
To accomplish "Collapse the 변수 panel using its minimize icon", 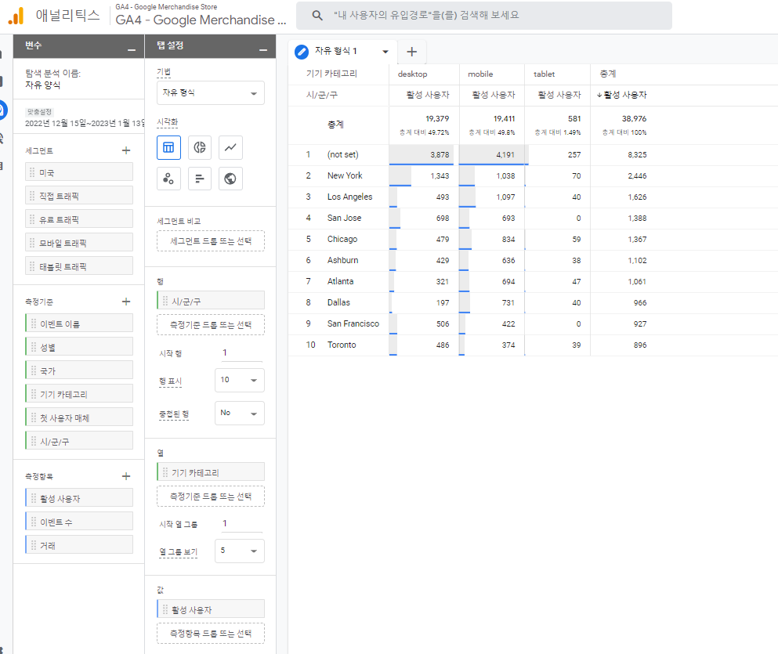I will [x=130, y=46].
